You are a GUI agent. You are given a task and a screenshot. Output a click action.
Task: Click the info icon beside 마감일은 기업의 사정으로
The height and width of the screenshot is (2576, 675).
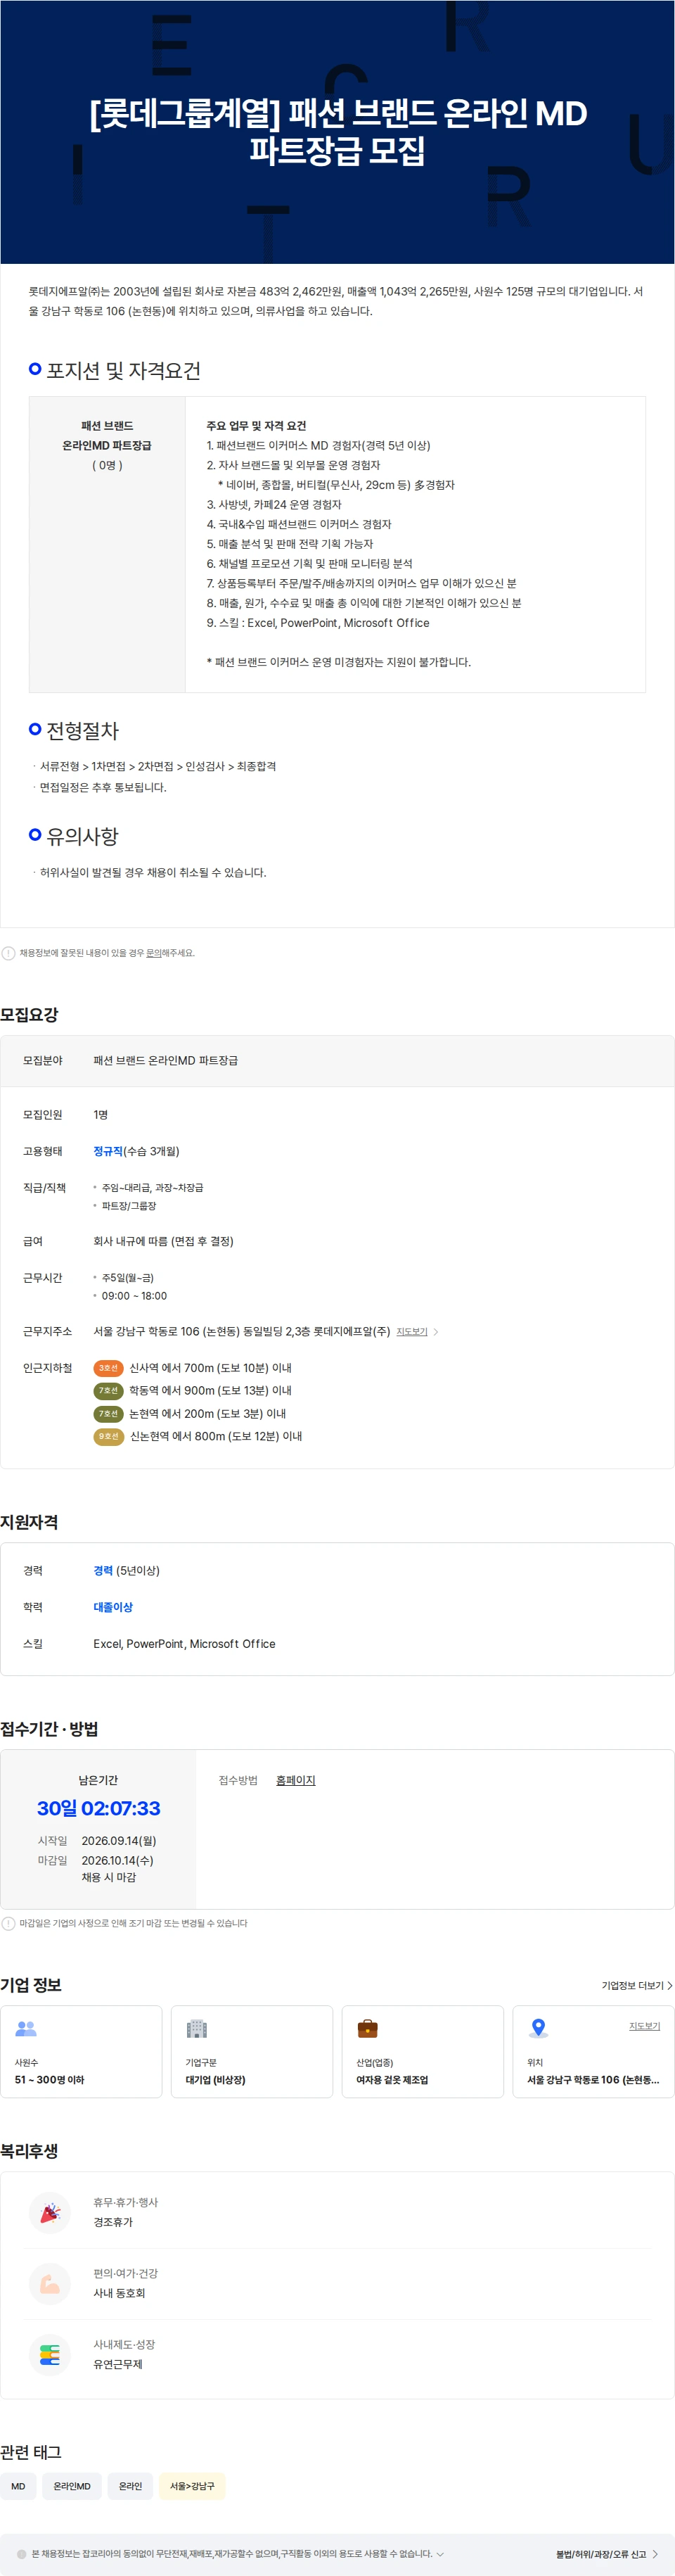point(8,1923)
